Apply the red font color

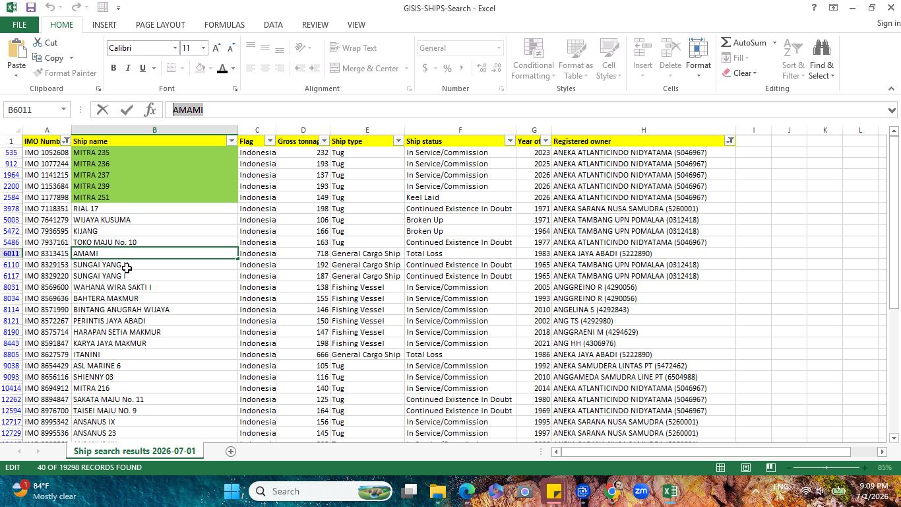coord(222,68)
